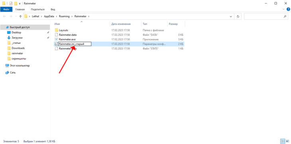Select the Layouts folder icon
Screen dimensions: 291x144
coord(57,30)
